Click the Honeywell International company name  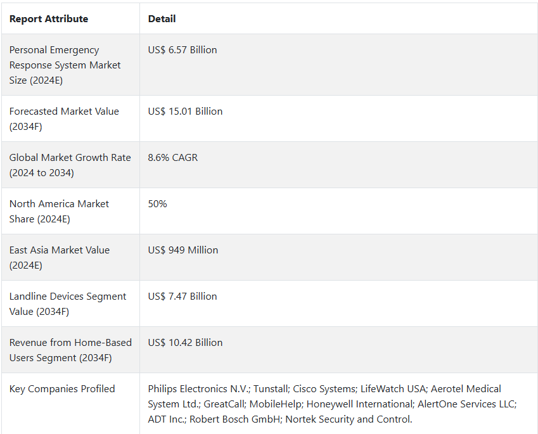click(359, 404)
